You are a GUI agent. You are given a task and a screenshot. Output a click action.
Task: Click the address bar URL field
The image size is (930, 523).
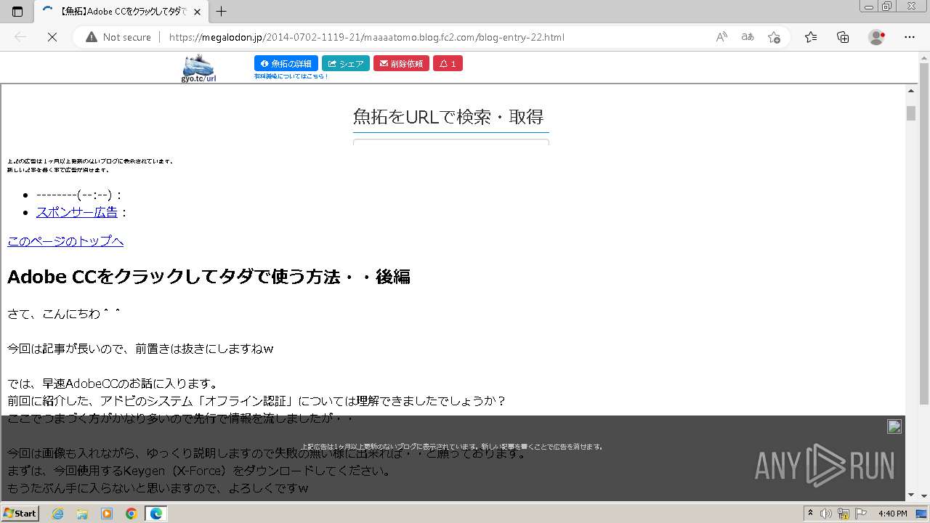tap(366, 37)
